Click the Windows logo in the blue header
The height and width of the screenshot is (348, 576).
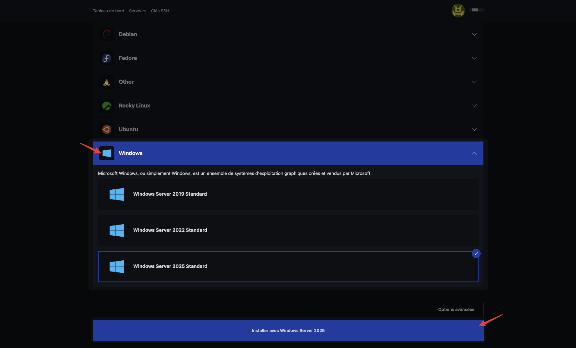[107, 153]
